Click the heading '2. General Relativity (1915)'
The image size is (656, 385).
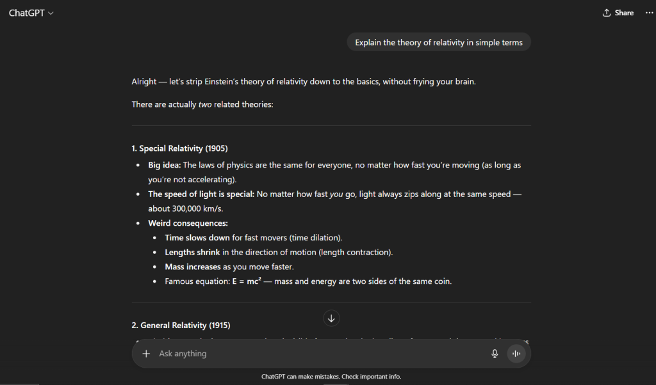(181, 326)
